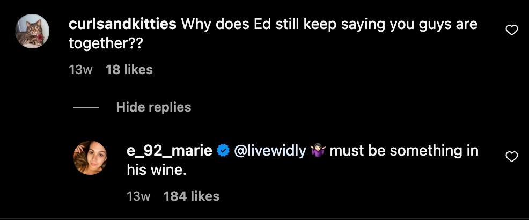Image resolution: width=529 pixels, height=220 pixels.
Task: Like the curlsandkitties comment with heart icon
Action: pos(512,31)
